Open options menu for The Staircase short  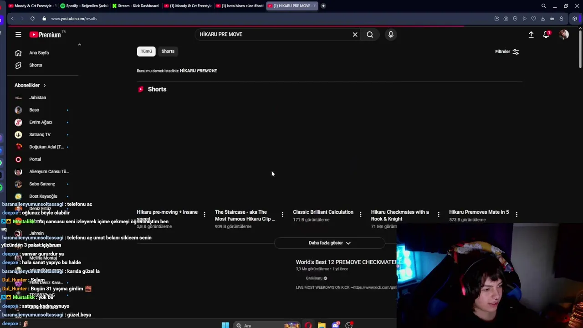click(282, 214)
